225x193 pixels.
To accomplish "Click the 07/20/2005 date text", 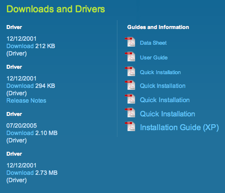I will click(22, 126).
